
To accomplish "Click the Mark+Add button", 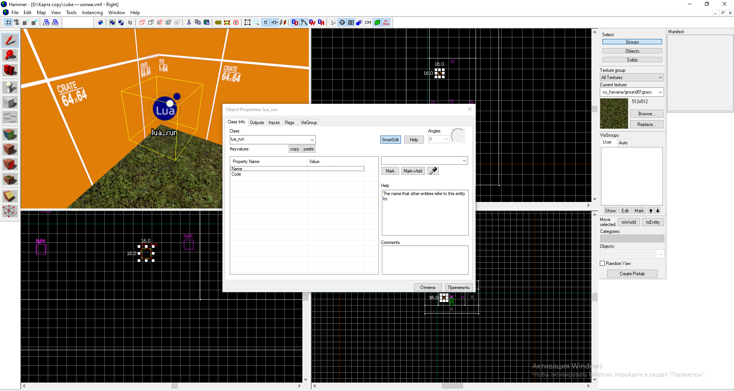I will 413,171.
